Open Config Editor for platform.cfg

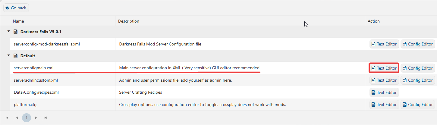(418, 105)
